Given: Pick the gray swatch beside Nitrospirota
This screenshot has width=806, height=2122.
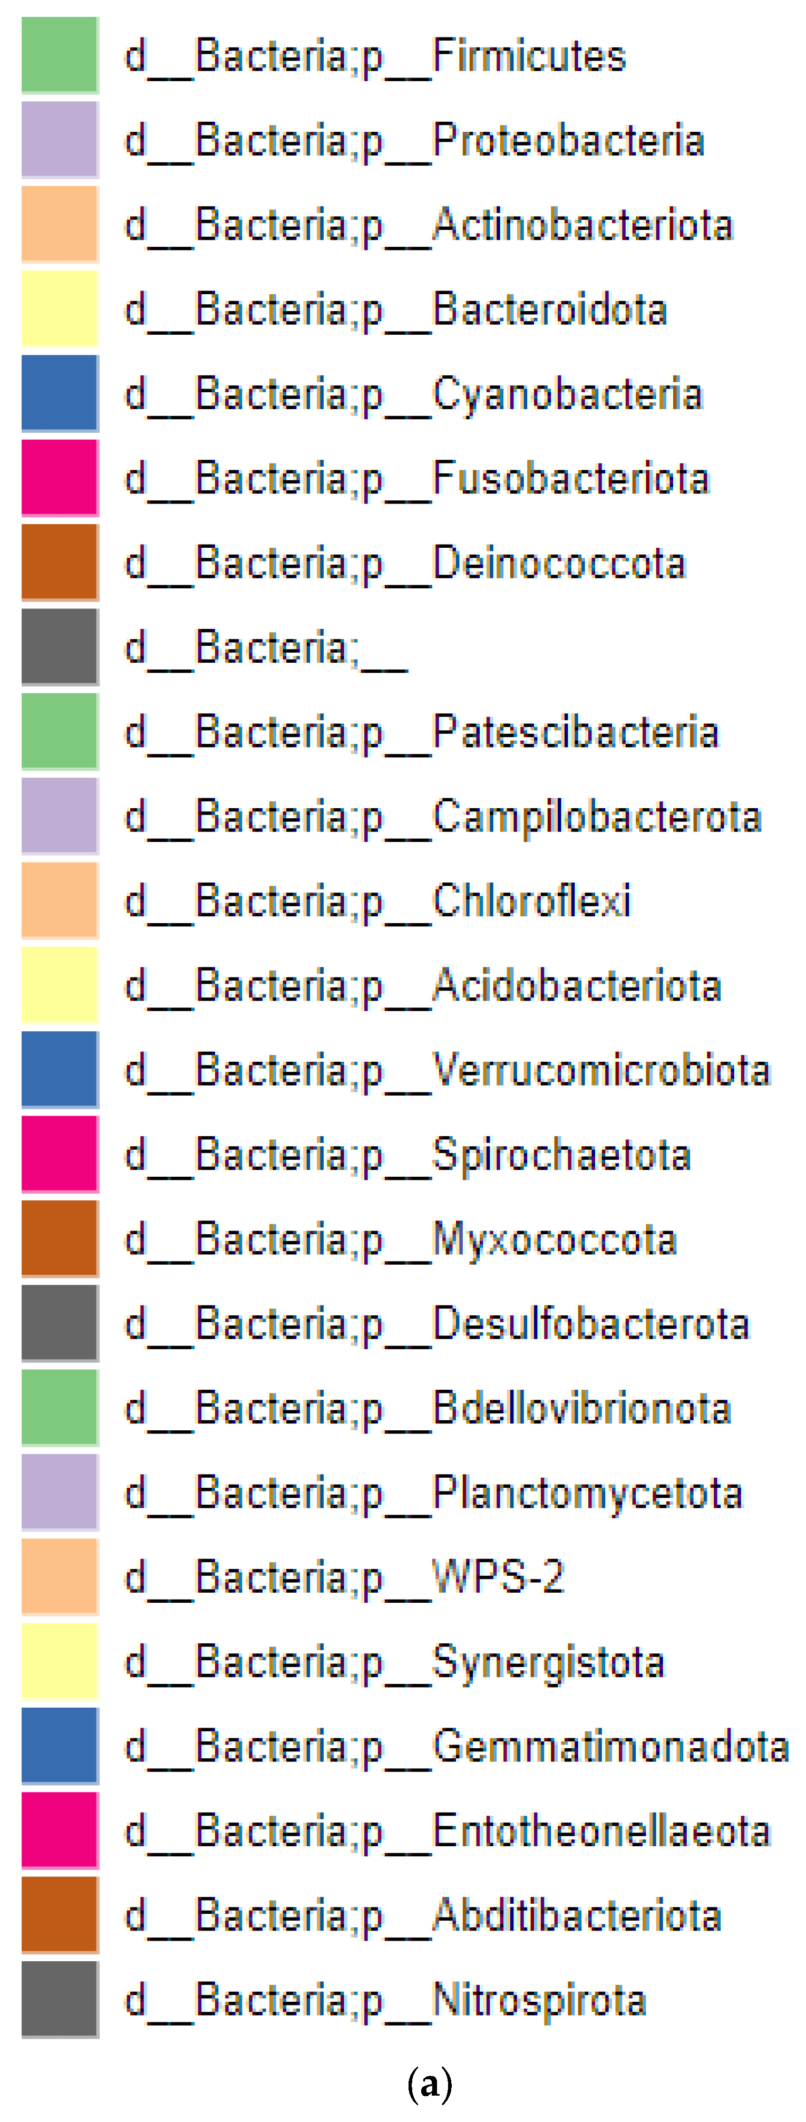Looking at the screenshot, I should (59, 1999).
